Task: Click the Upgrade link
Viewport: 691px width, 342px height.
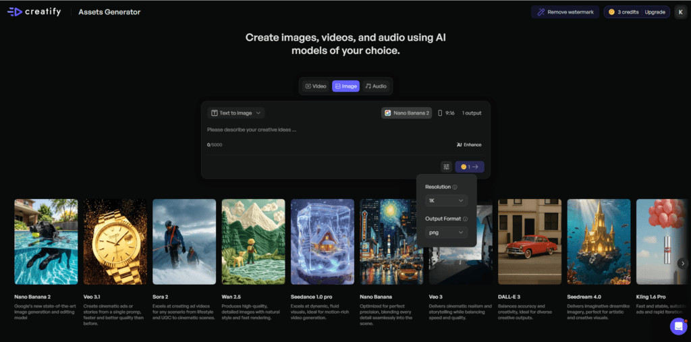Action: coord(655,12)
